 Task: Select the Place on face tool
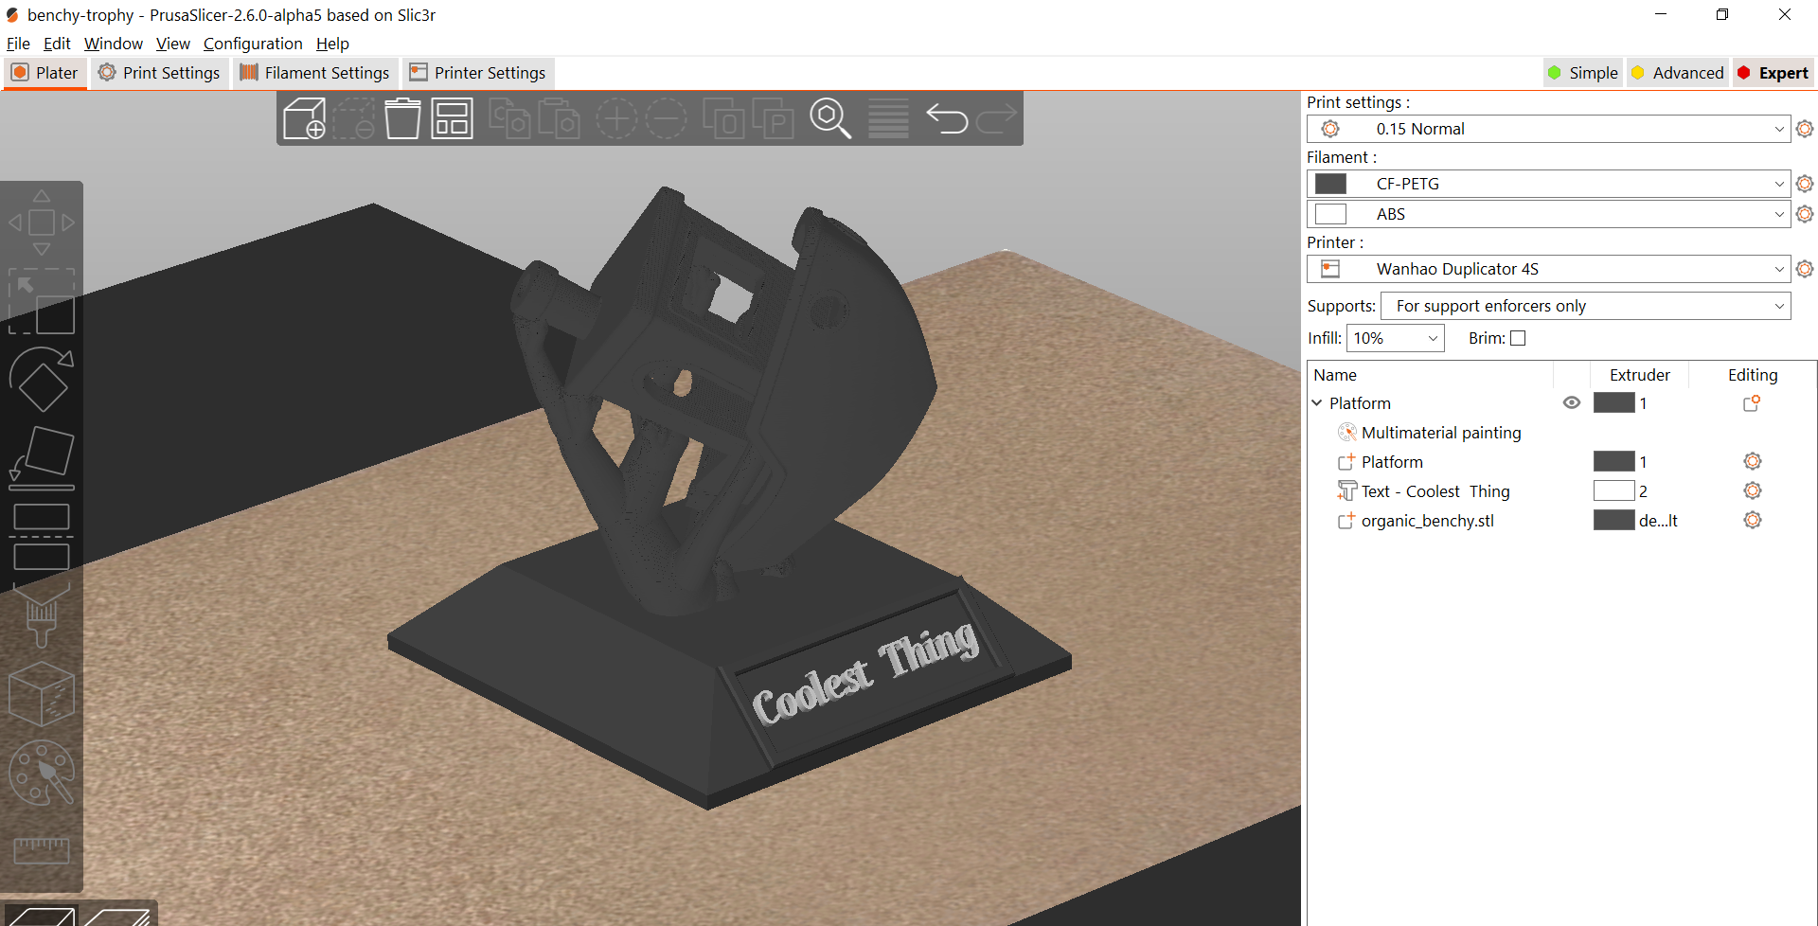(42, 457)
